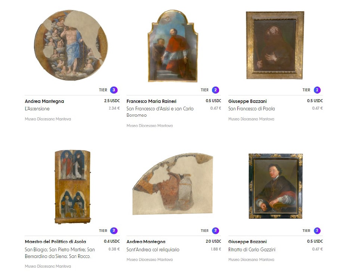Click the Maestro del Polittico di Asola name
The width and height of the screenshot is (340, 277).
56,242
